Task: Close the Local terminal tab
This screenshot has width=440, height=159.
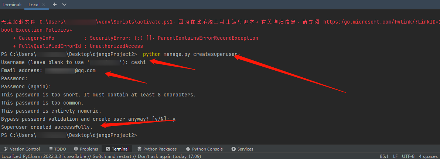Action: click(x=44, y=5)
